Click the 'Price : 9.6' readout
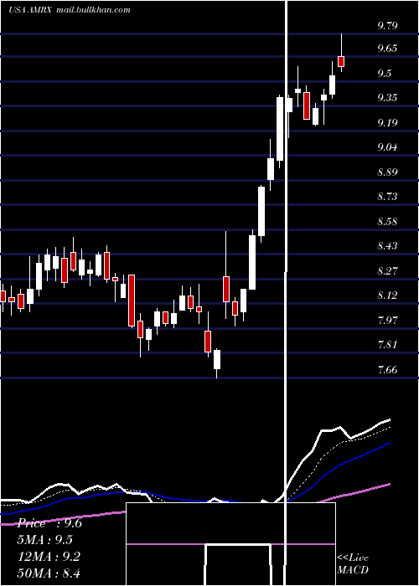 (49, 523)
